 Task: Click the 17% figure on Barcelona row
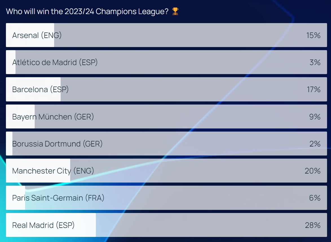click(x=314, y=89)
